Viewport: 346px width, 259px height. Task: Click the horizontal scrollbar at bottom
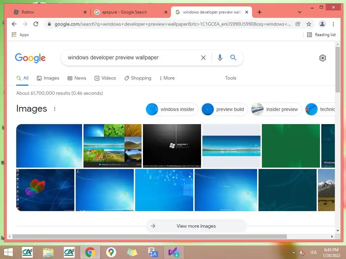coord(150,236)
